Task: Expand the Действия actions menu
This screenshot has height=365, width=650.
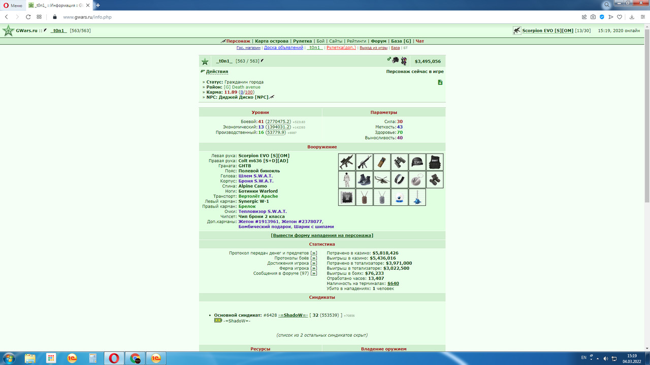Action: click(217, 71)
